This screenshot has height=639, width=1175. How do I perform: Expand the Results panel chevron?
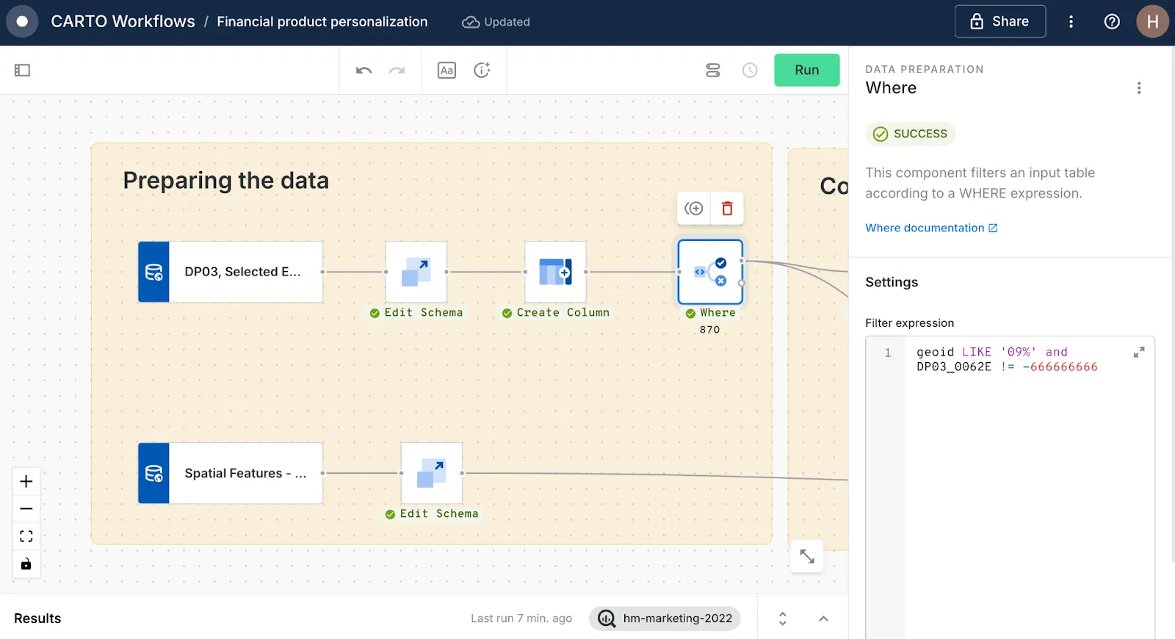click(823, 618)
